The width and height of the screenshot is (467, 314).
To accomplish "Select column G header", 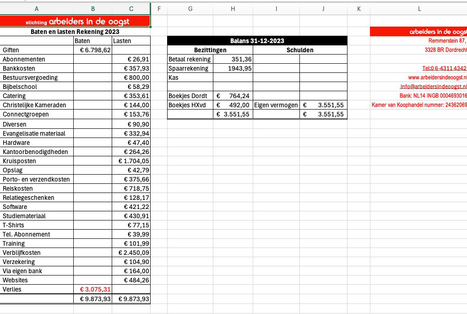I will pos(190,9).
